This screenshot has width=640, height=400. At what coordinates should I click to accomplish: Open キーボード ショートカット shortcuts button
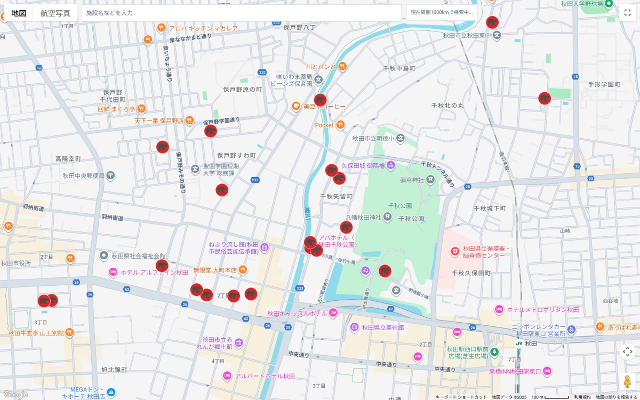coord(461,397)
